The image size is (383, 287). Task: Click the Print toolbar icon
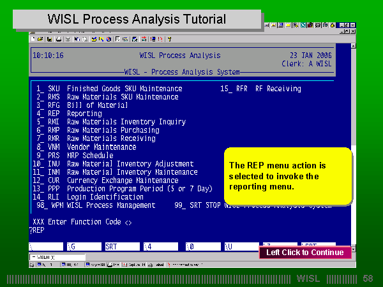58,39
